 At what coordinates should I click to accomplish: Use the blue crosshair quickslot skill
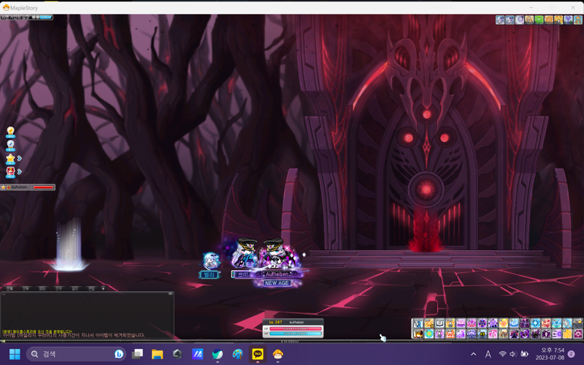click(x=536, y=323)
